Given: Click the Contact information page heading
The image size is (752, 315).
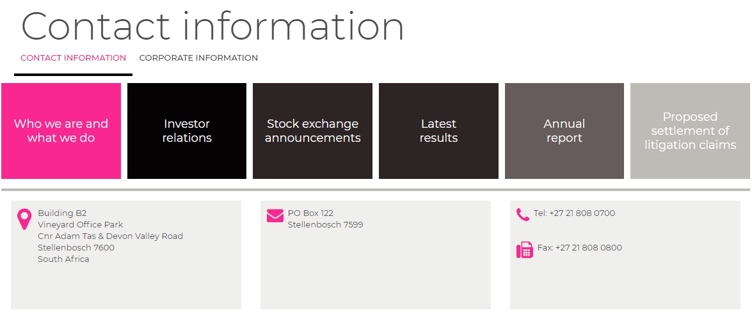Looking at the screenshot, I should pos(212,27).
